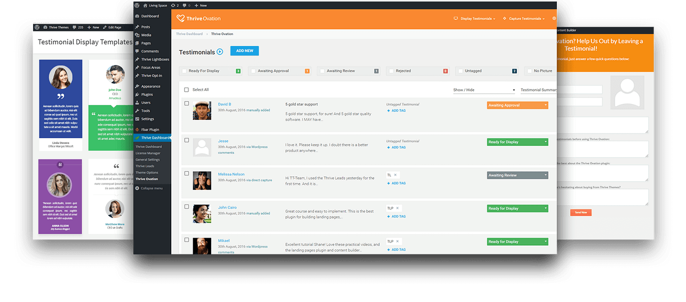Expand the Show / Hide dropdown
Screen dimensions: 686x302
click(483, 90)
